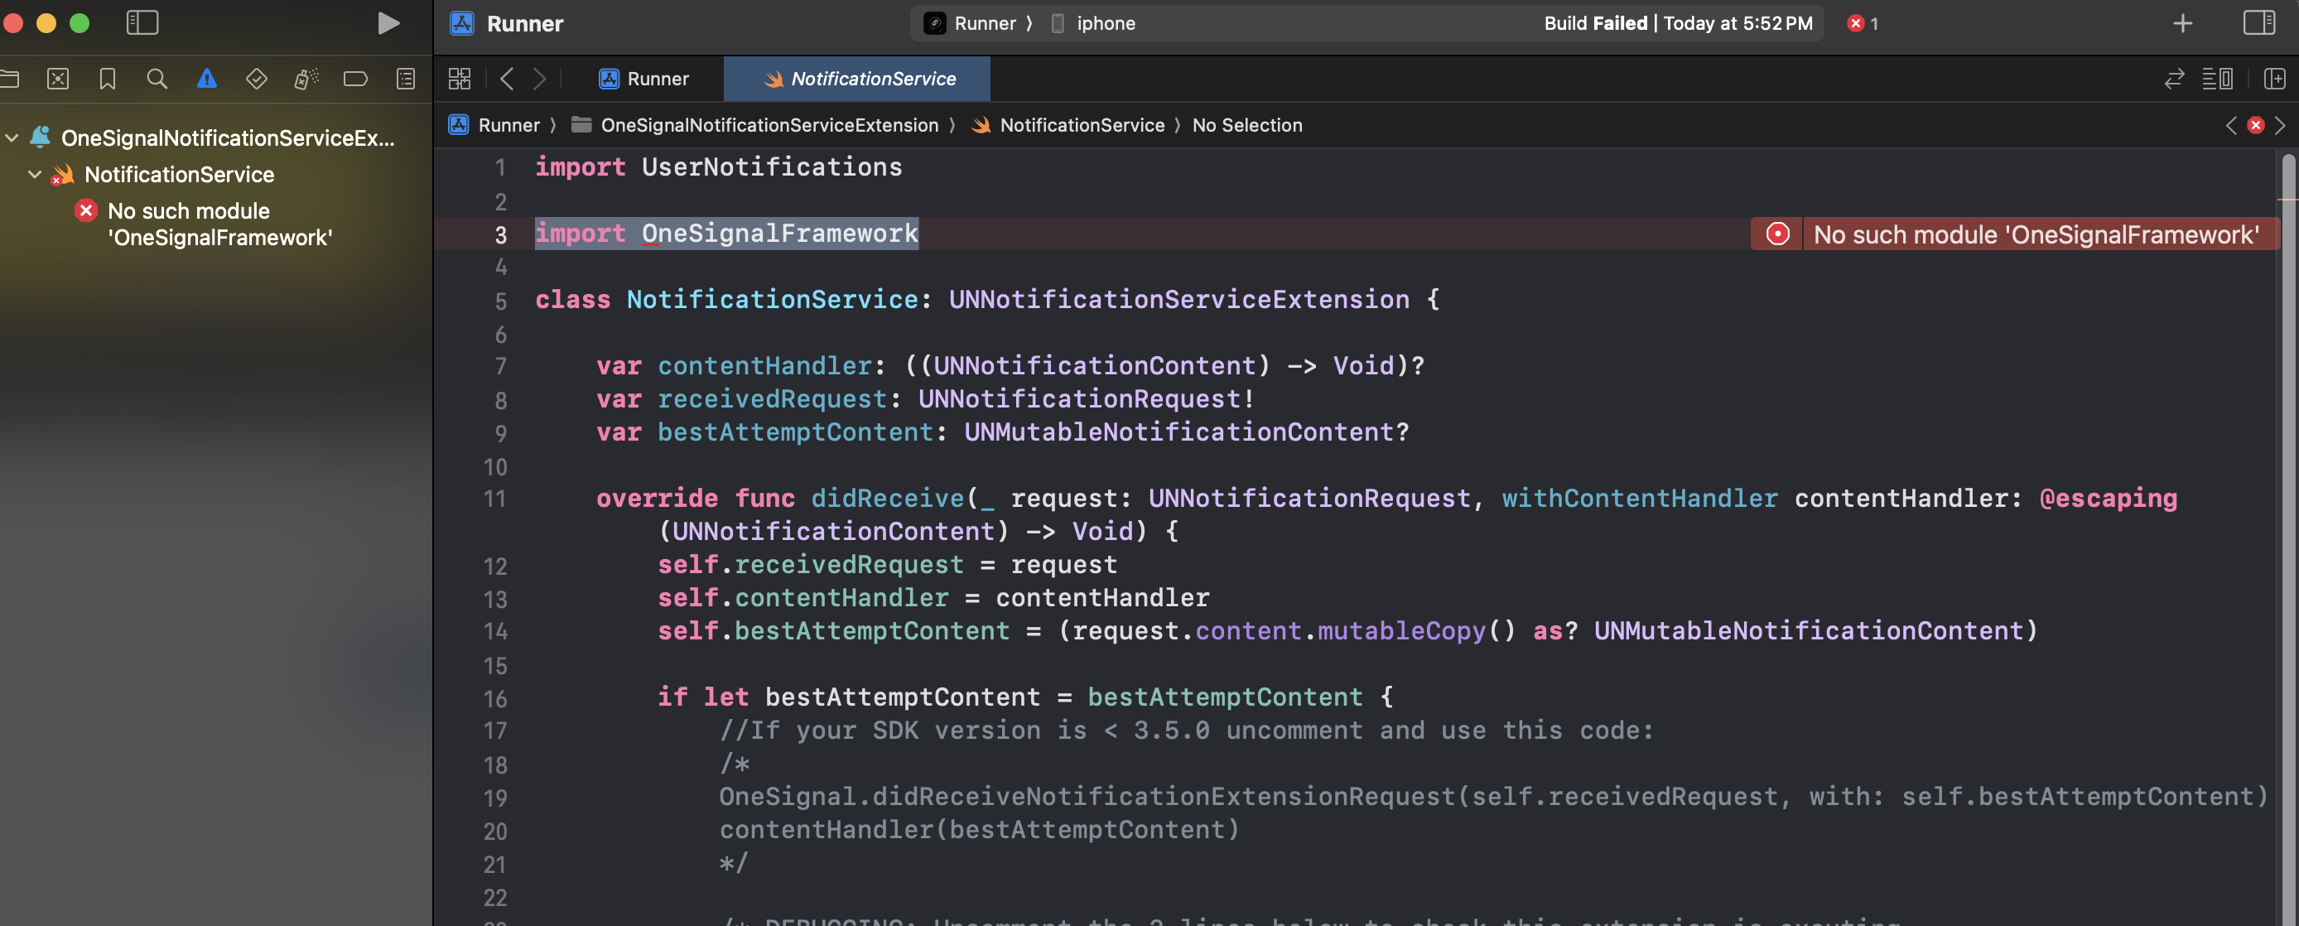Click the text import UserNotifications
This screenshot has height=926, width=2299.
point(719,167)
